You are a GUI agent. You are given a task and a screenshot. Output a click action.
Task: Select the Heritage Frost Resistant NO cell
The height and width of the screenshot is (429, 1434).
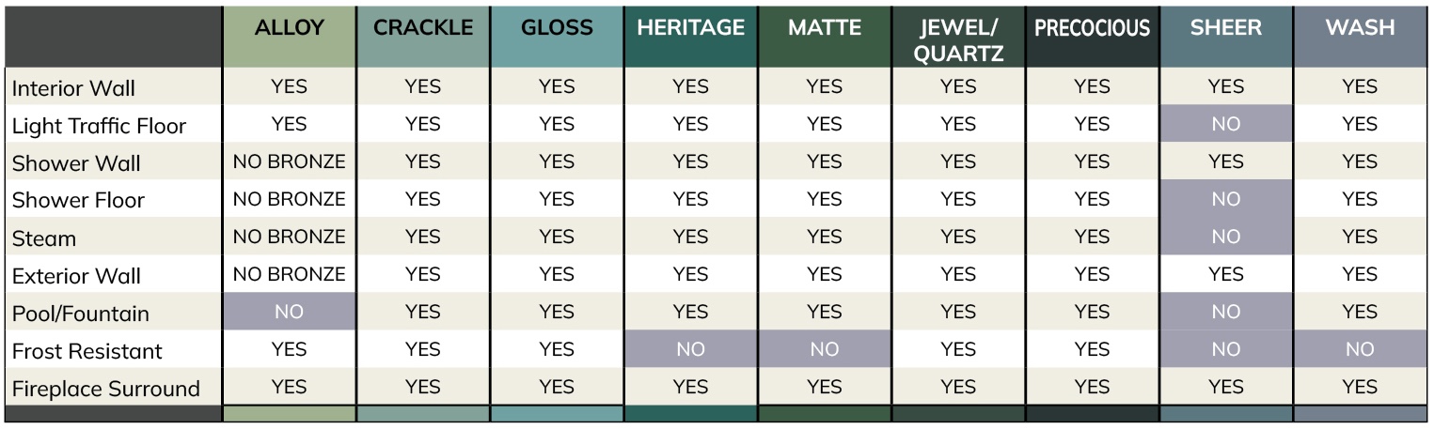(x=690, y=349)
